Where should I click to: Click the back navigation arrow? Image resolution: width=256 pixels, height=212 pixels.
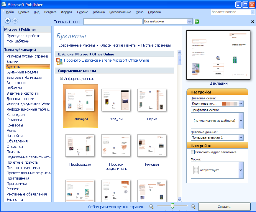pyautogui.click(x=8, y=21)
